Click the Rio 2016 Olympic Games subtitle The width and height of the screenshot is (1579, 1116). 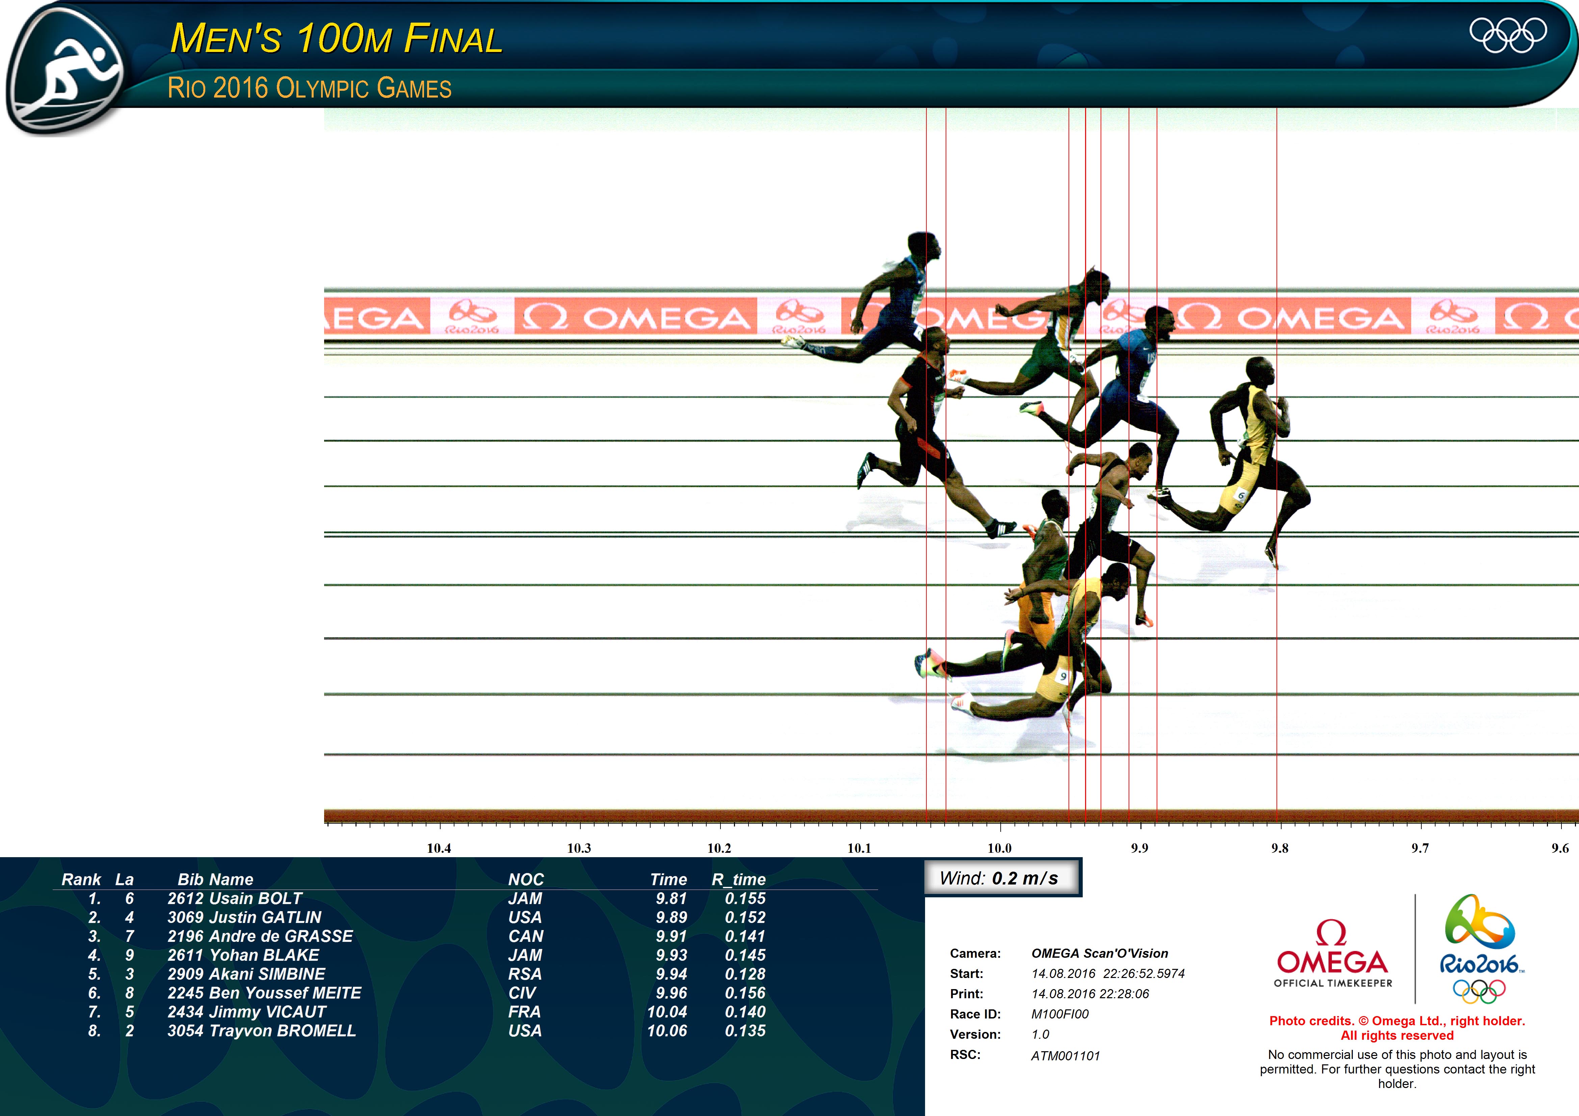click(310, 89)
